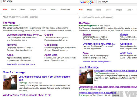Open the underlined Apple Core sitelink on the right
This screenshot has height=97, width=137.
click(x=126, y=53)
